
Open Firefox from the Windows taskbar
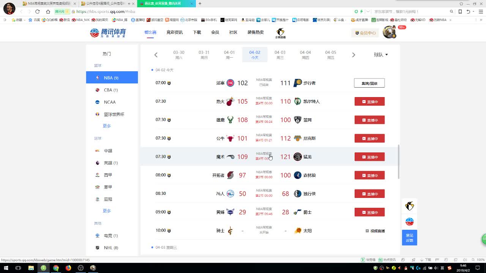[x=68, y=268]
